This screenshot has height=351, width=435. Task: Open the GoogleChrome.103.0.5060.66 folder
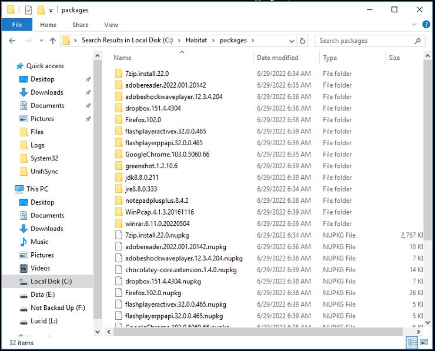click(x=167, y=154)
